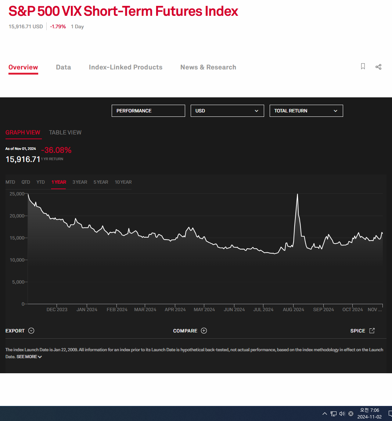Image resolution: width=392 pixels, height=421 pixels.
Task: Click the As of Nov 01, 2024 text
Action: [x=21, y=149]
